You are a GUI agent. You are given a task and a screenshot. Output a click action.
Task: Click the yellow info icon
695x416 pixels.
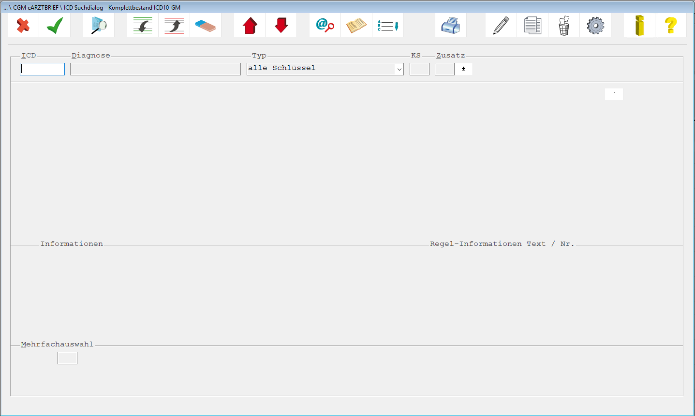coord(639,25)
